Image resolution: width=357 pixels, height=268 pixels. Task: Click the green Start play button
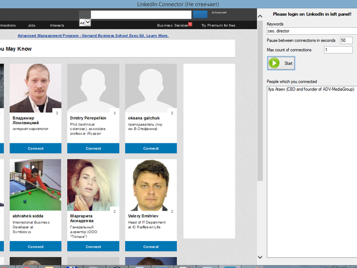(281, 63)
